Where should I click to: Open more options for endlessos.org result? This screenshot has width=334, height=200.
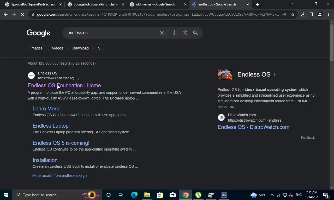[x=79, y=78]
